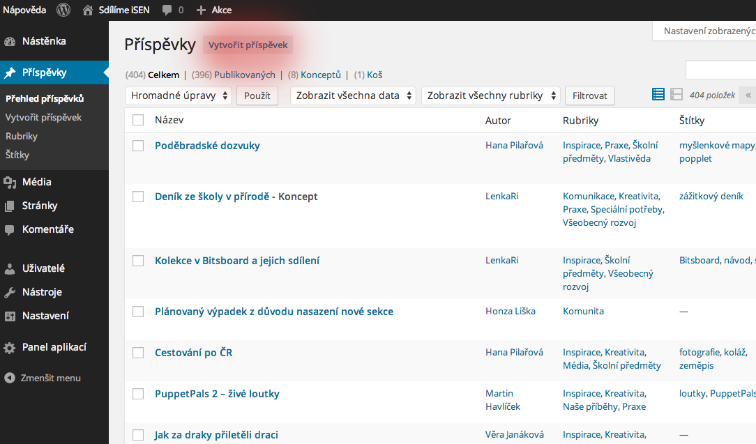Check the Plánovaný výpadek post checkbox
This screenshot has width=756, height=444.
(x=138, y=312)
